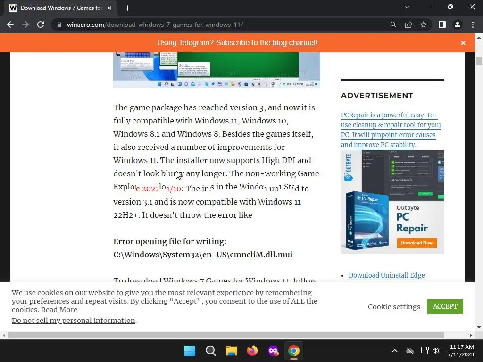Open Download Uninstall Edge link

(x=387, y=275)
